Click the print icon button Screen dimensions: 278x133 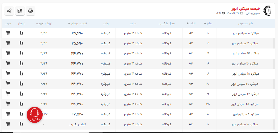point(30,11)
